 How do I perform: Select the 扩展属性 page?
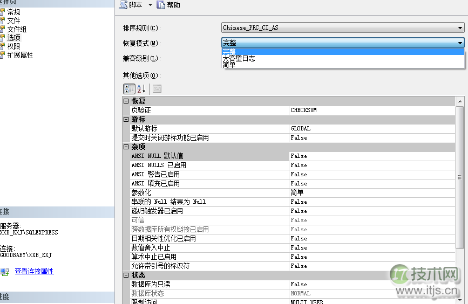(20, 55)
